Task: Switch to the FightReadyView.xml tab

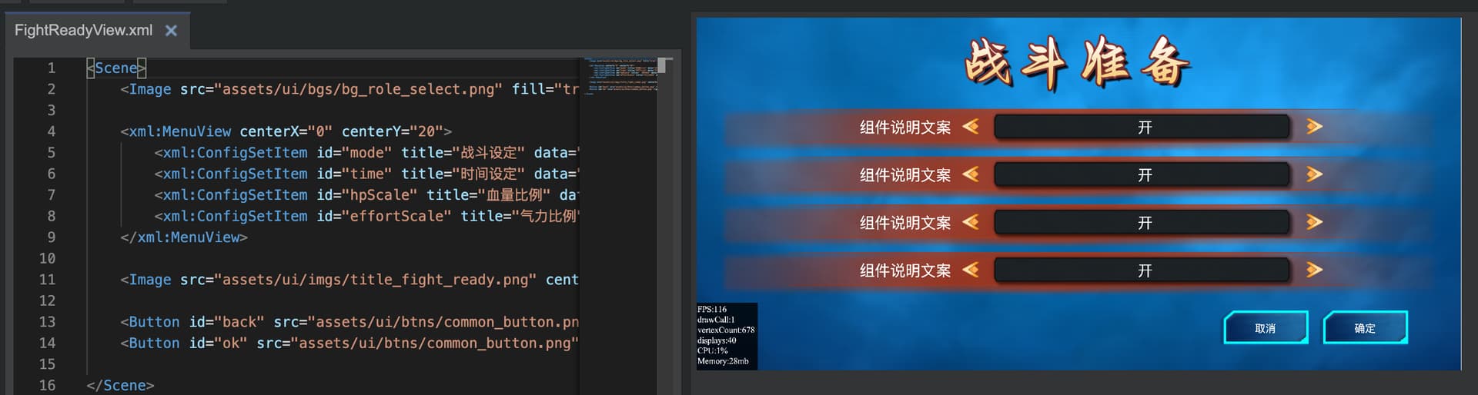Action: (83, 31)
